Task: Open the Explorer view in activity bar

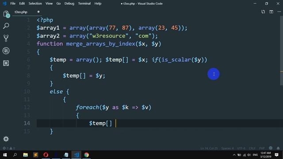Action: click(x=6, y=14)
